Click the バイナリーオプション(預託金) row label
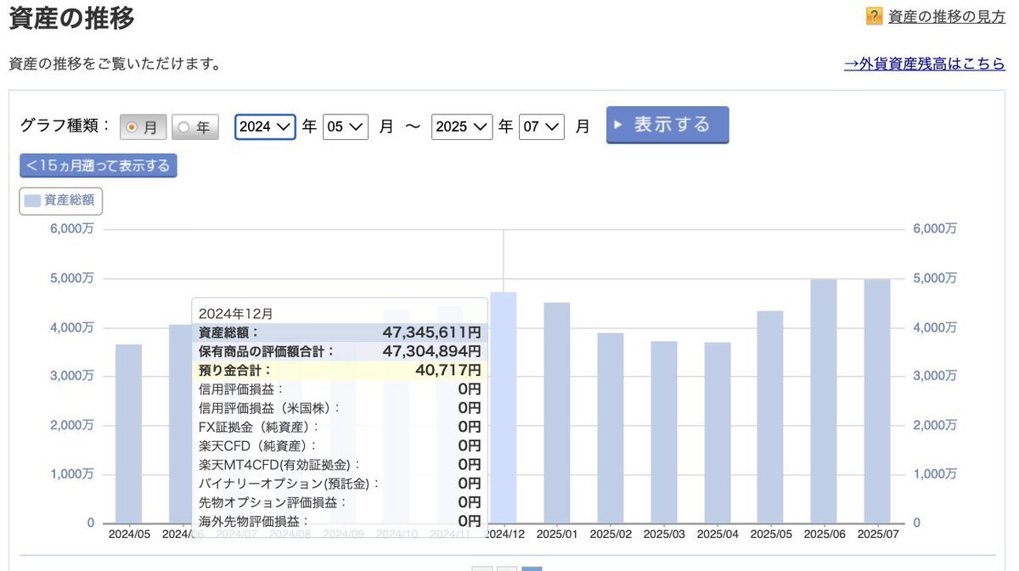The height and width of the screenshot is (571, 1019). tap(289, 484)
